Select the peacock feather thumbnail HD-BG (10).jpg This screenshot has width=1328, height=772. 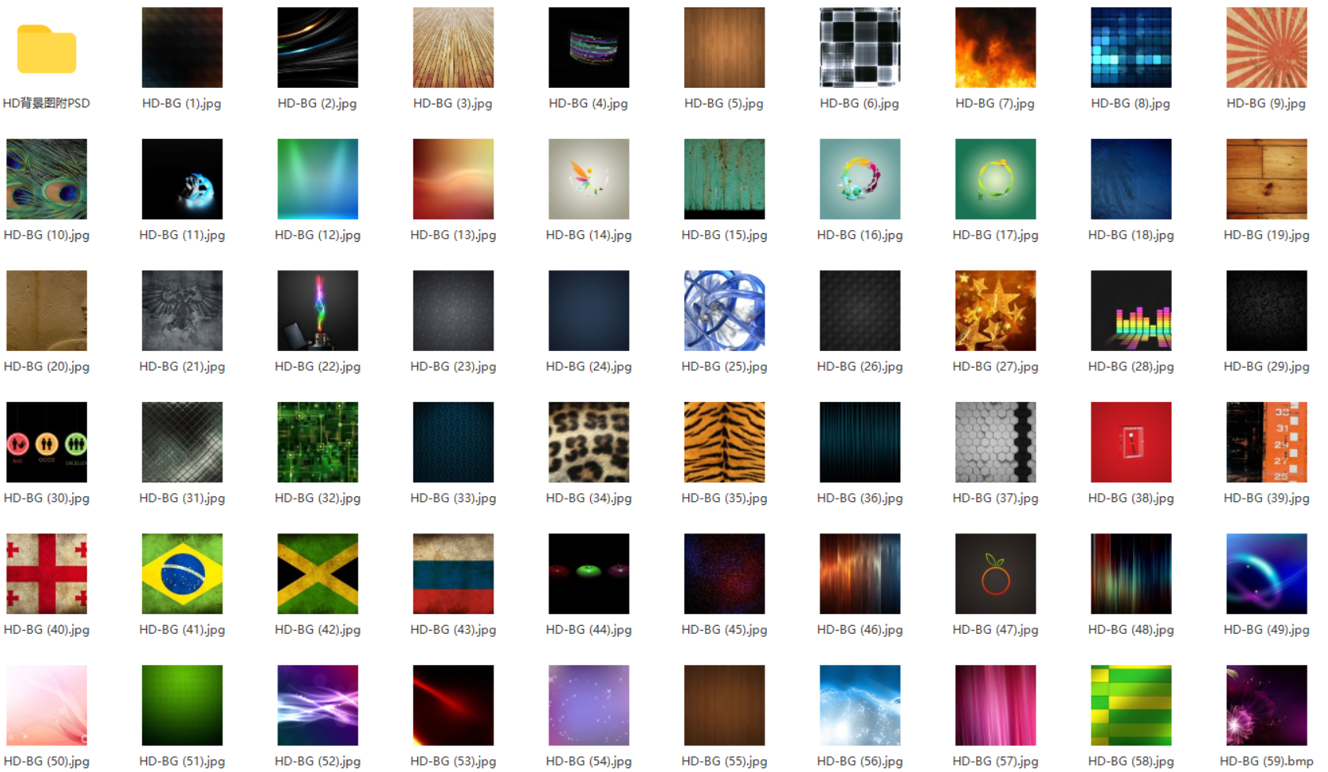[x=46, y=179]
